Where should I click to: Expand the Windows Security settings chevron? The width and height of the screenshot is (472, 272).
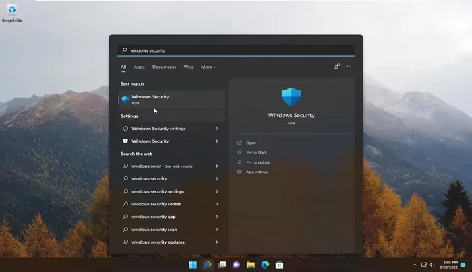point(217,129)
